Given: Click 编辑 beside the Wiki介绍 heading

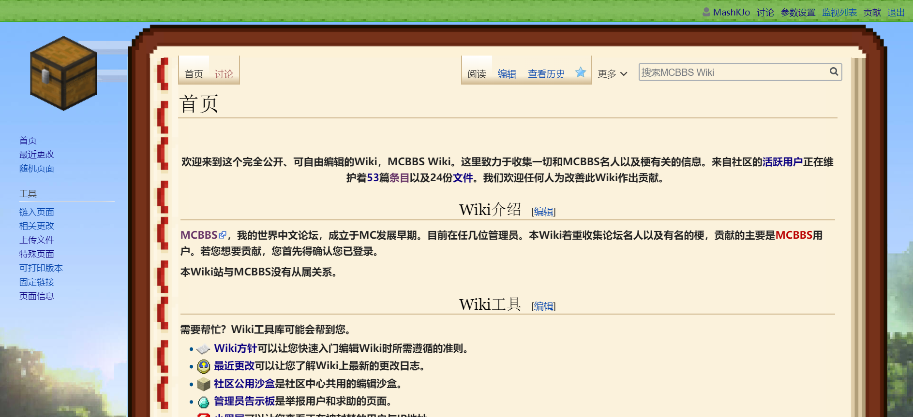Looking at the screenshot, I should pyautogui.click(x=543, y=212).
